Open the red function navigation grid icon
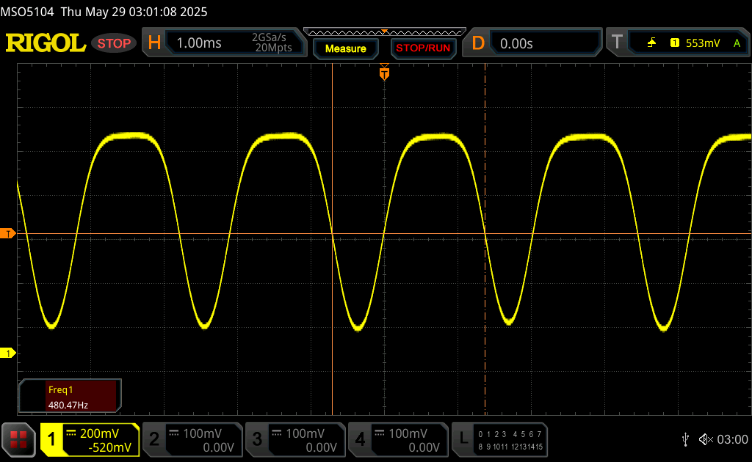This screenshot has height=462, width=752. (x=18, y=439)
